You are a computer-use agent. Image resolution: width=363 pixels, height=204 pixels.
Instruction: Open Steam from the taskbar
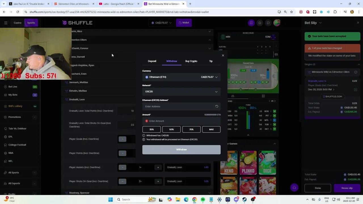pyautogui.click(x=244, y=199)
